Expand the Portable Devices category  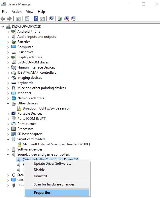pyautogui.click(x=8, y=114)
